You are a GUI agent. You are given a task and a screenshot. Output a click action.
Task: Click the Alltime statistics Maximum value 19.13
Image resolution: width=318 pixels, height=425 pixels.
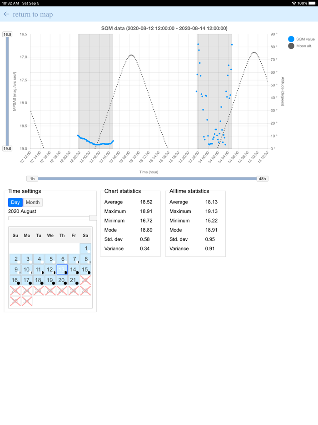point(211,211)
